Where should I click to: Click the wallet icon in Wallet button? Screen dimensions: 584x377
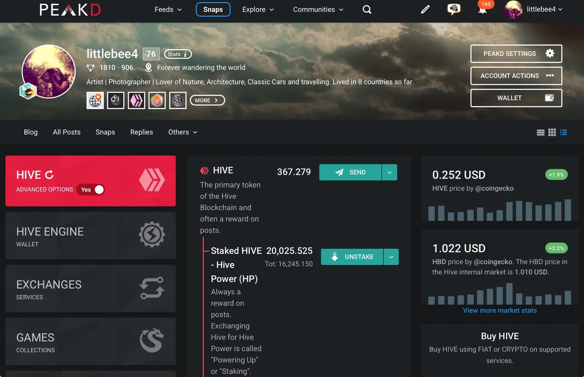[x=549, y=98]
